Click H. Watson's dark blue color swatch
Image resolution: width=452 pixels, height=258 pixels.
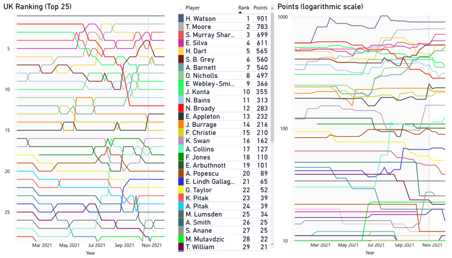[181, 18]
